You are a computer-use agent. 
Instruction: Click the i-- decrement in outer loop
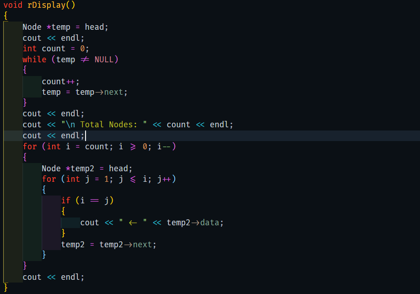click(164, 146)
